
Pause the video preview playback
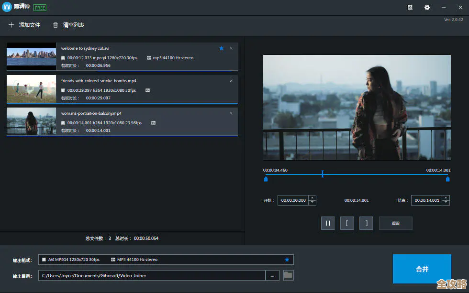click(328, 223)
